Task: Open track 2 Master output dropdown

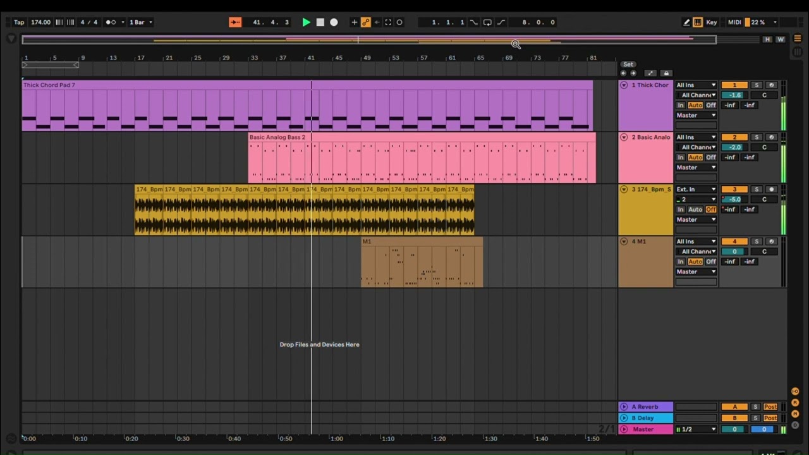Action: pos(696,167)
